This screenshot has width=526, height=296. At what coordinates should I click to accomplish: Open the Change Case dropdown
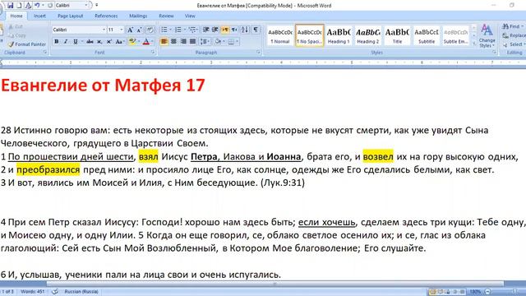(x=120, y=42)
